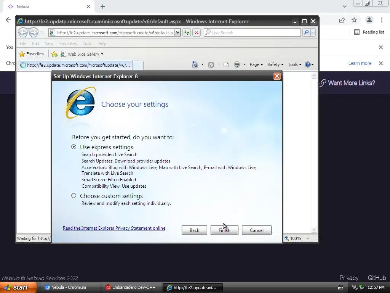
Task: Open the Tools dropdown in command bar
Action: pyautogui.click(x=294, y=64)
